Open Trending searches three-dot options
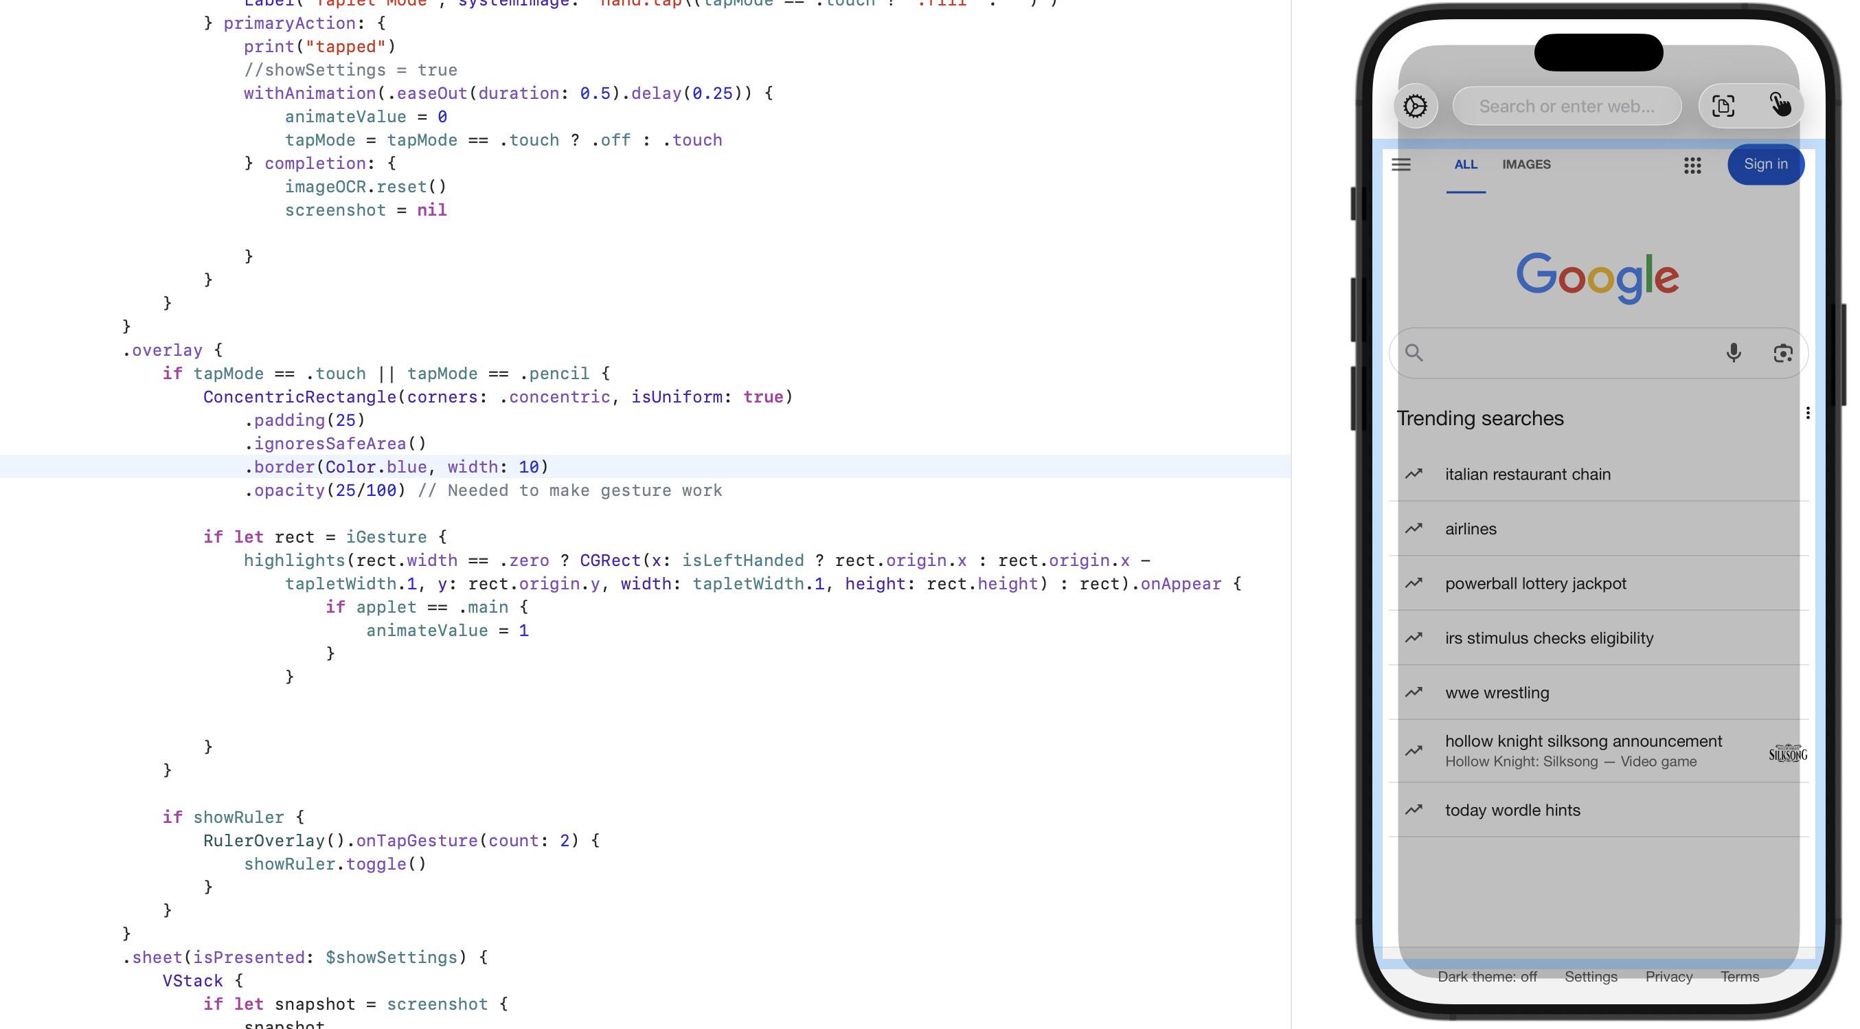Image resolution: width=1860 pixels, height=1029 pixels. click(x=1807, y=413)
